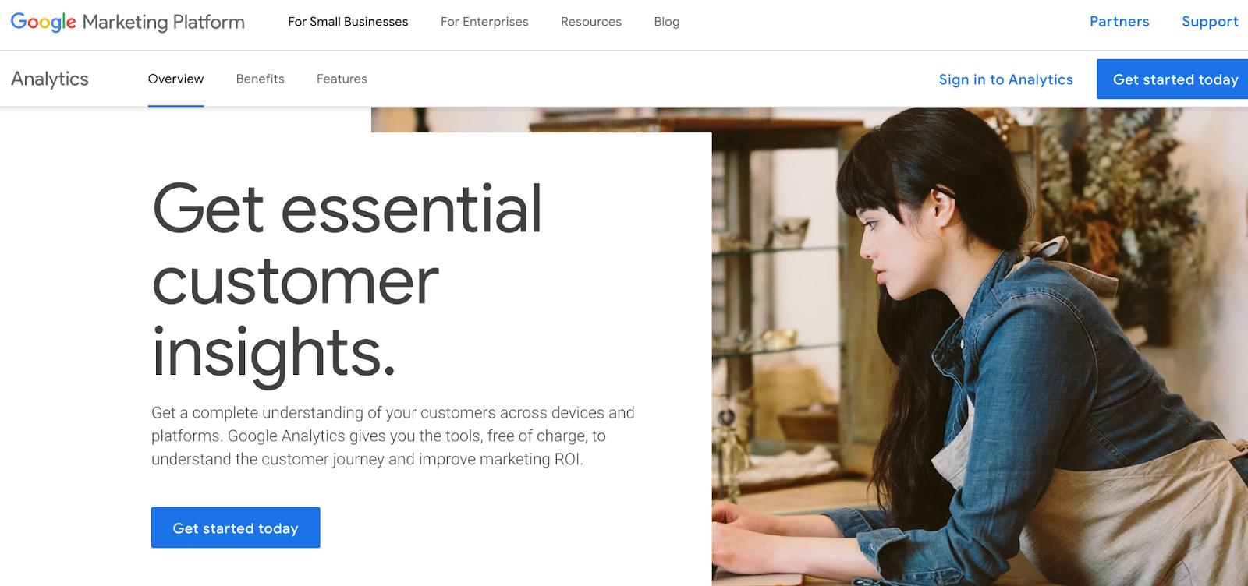Open the For Small Businesses menu
Image resolution: width=1248 pixels, height=586 pixels.
click(x=348, y=22)
